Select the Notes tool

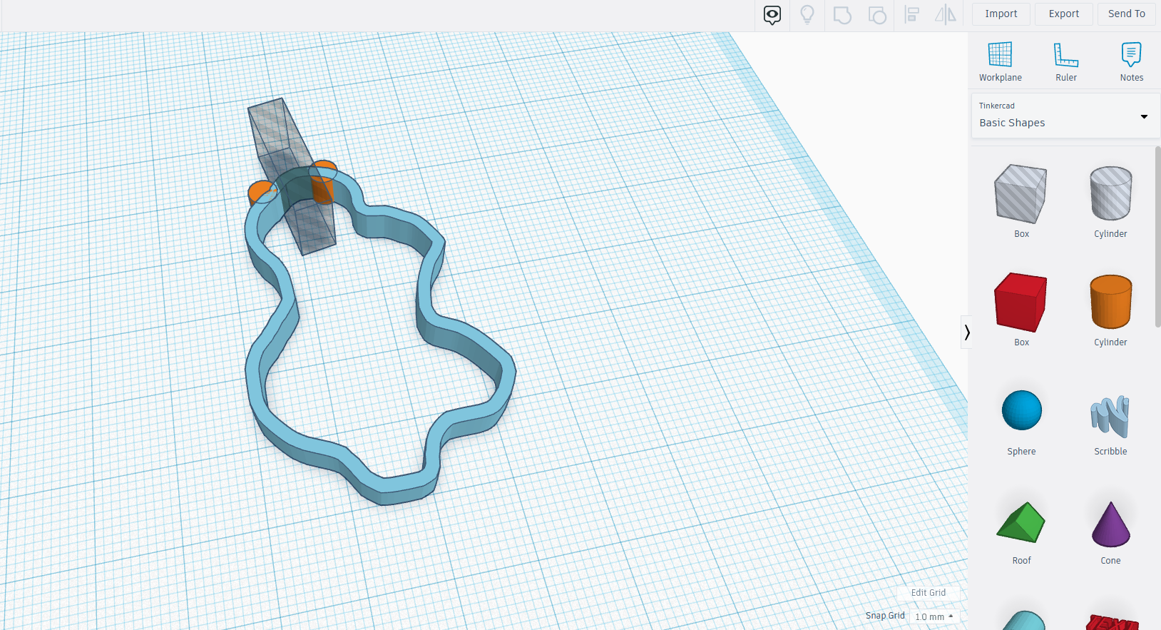[x=1132, y=61]
